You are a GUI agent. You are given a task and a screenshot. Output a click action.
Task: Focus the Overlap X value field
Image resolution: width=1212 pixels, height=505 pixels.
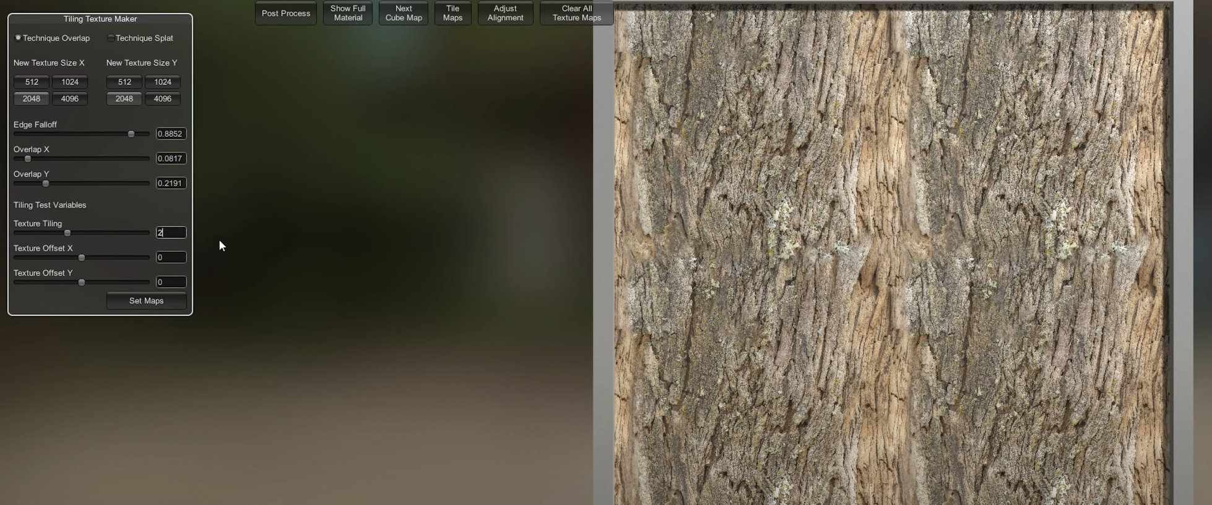click(171, 158)
